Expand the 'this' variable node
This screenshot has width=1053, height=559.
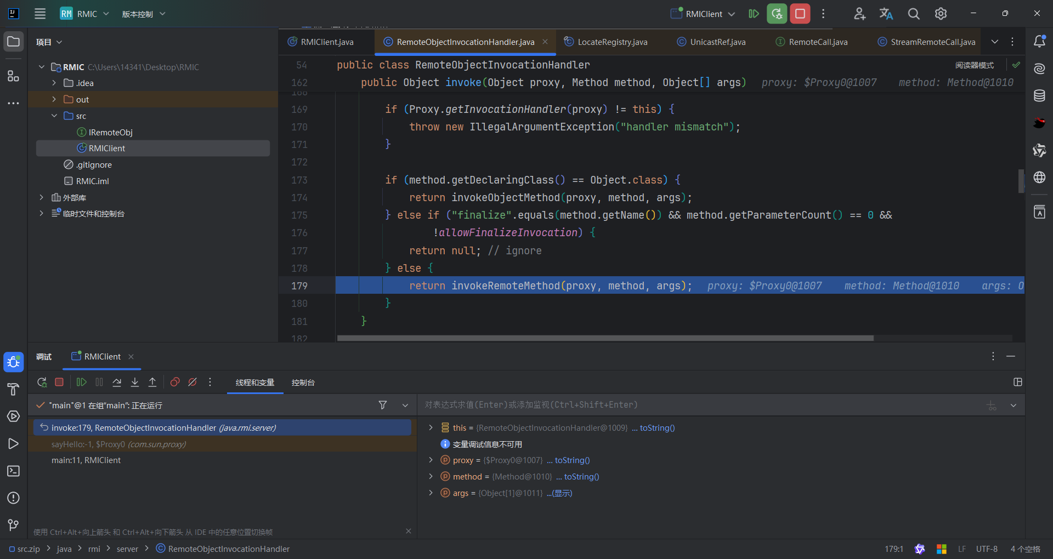pos(431,427)
